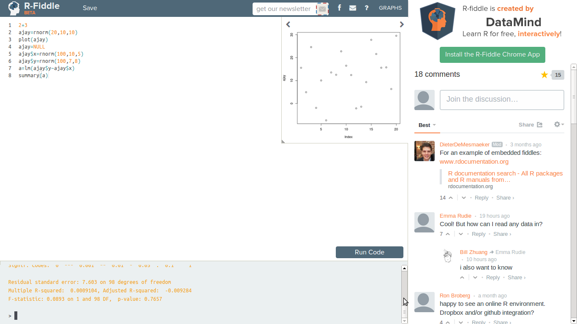Click Save in the top bar

click(x=90, y=8)
